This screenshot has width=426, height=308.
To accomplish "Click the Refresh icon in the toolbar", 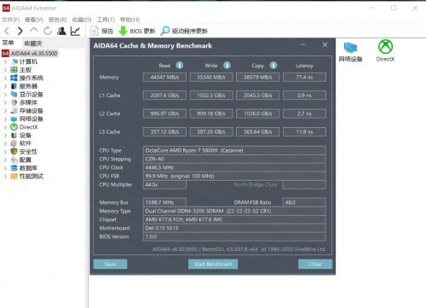I will tap(48, 31).
